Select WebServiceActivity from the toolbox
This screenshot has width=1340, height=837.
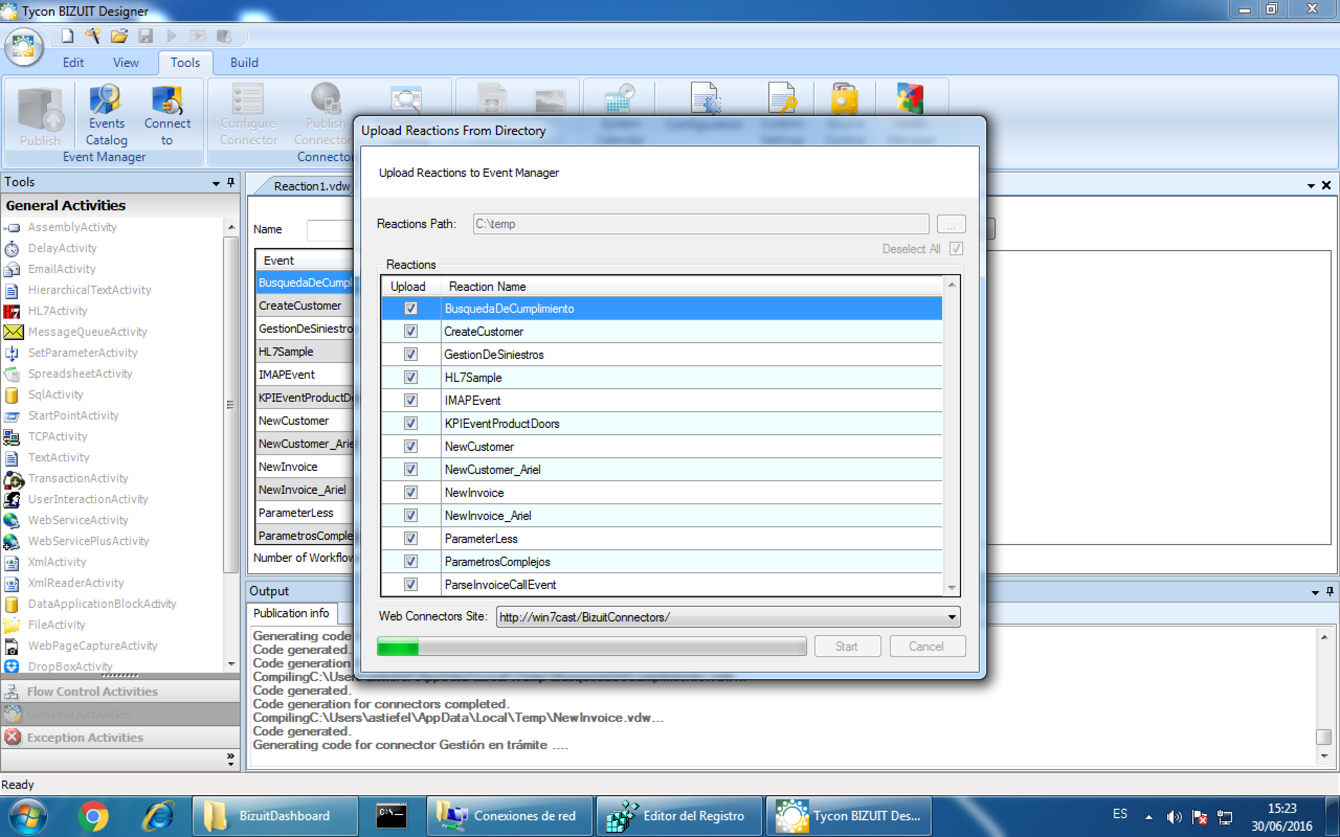(x=77, y=521)
